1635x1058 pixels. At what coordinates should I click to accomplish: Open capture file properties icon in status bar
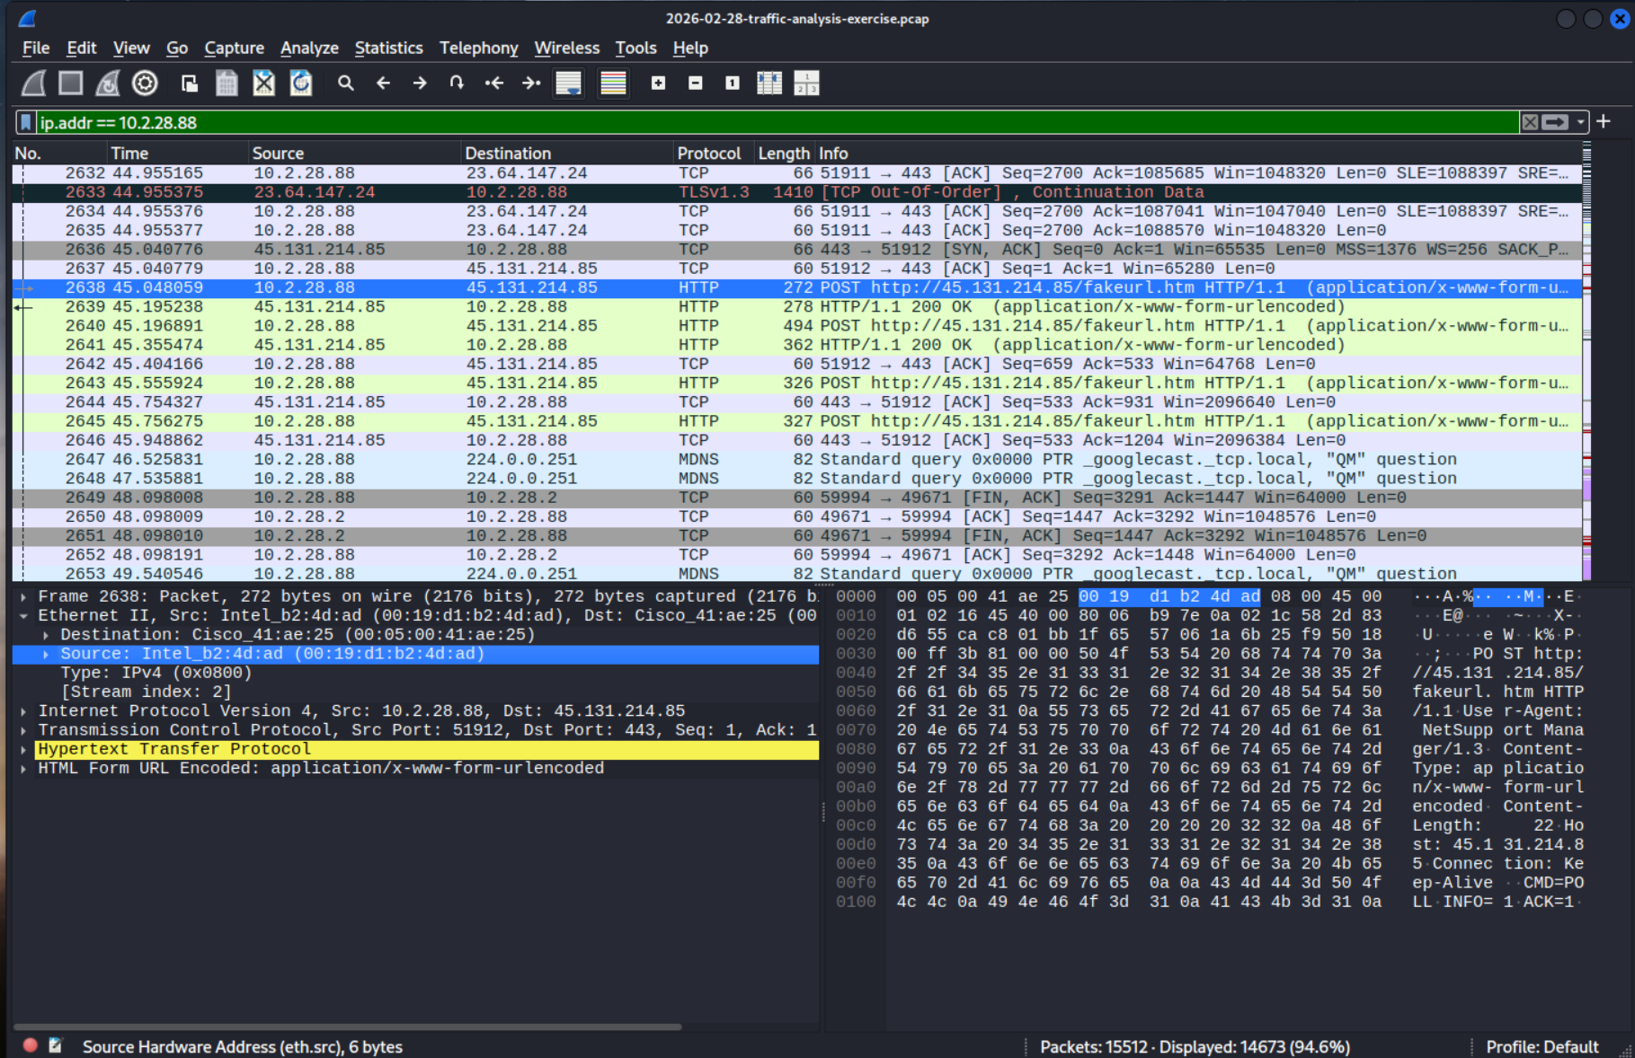[x=56, y=1045]
